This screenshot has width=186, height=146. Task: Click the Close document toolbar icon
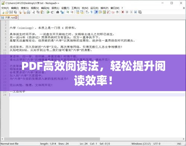20,12
